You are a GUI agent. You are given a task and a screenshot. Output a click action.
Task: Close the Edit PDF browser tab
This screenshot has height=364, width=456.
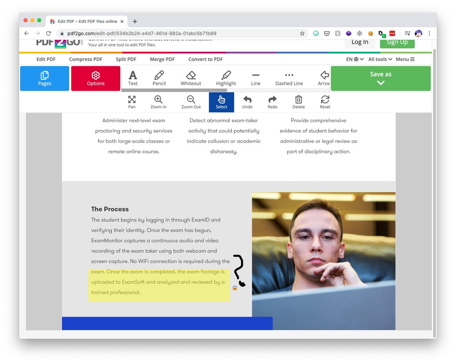click(x=123, y=22)
